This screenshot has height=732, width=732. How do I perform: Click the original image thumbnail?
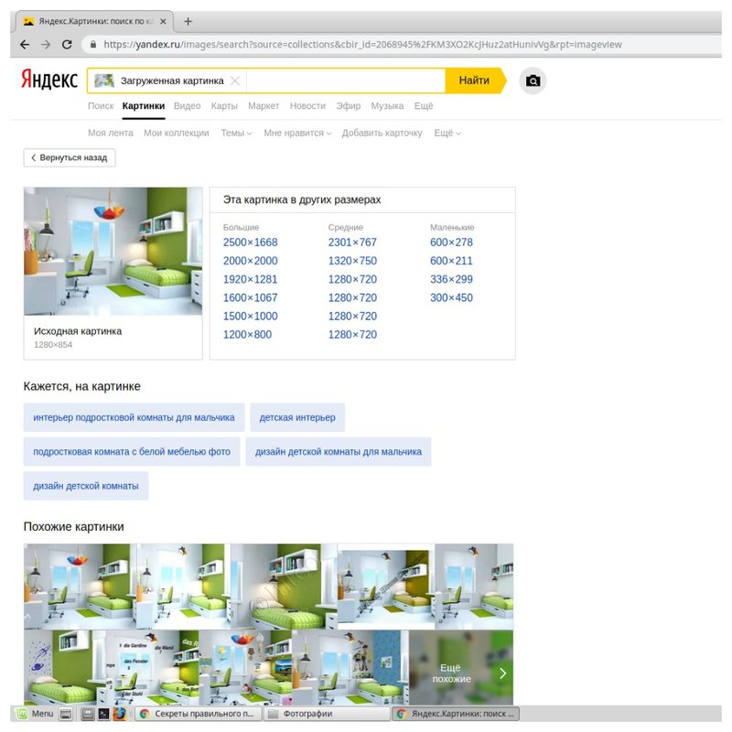point(113,249)
